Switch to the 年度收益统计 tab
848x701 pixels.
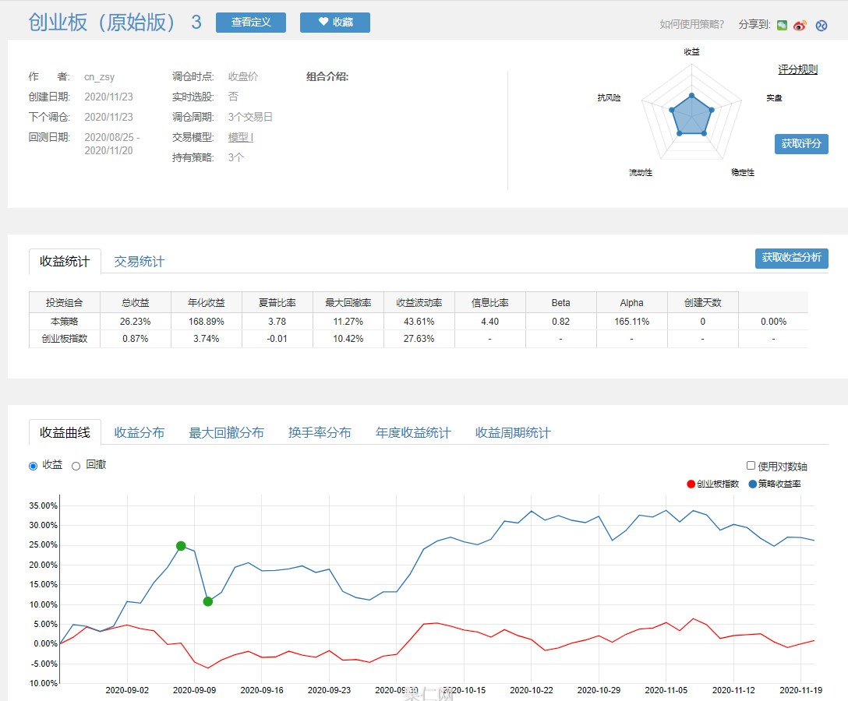point(413,432)
